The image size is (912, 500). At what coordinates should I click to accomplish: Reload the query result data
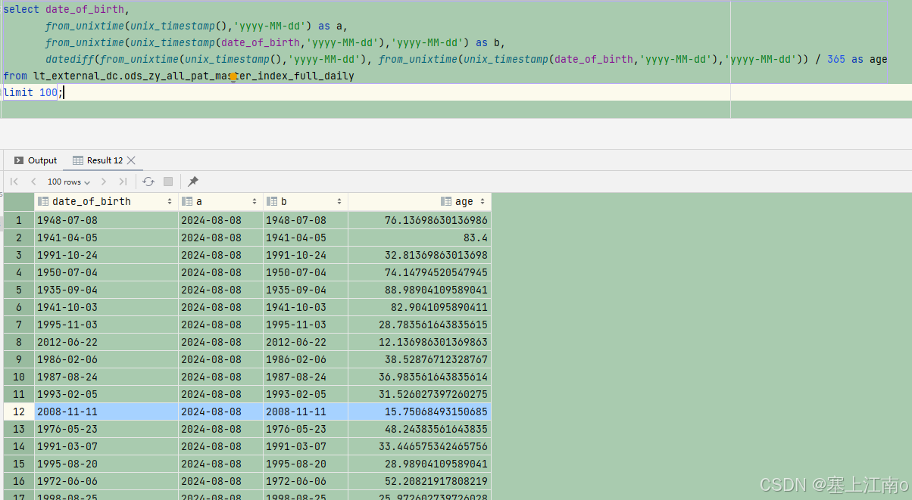tap(148, 182)
